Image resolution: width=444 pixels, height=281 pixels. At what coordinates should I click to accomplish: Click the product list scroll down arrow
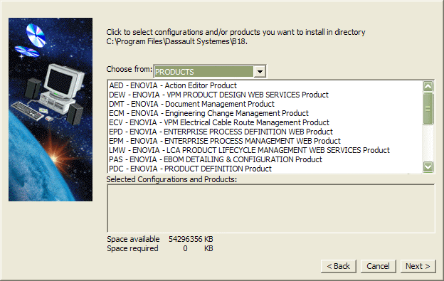pyautogui.click(x=428, y=166)
